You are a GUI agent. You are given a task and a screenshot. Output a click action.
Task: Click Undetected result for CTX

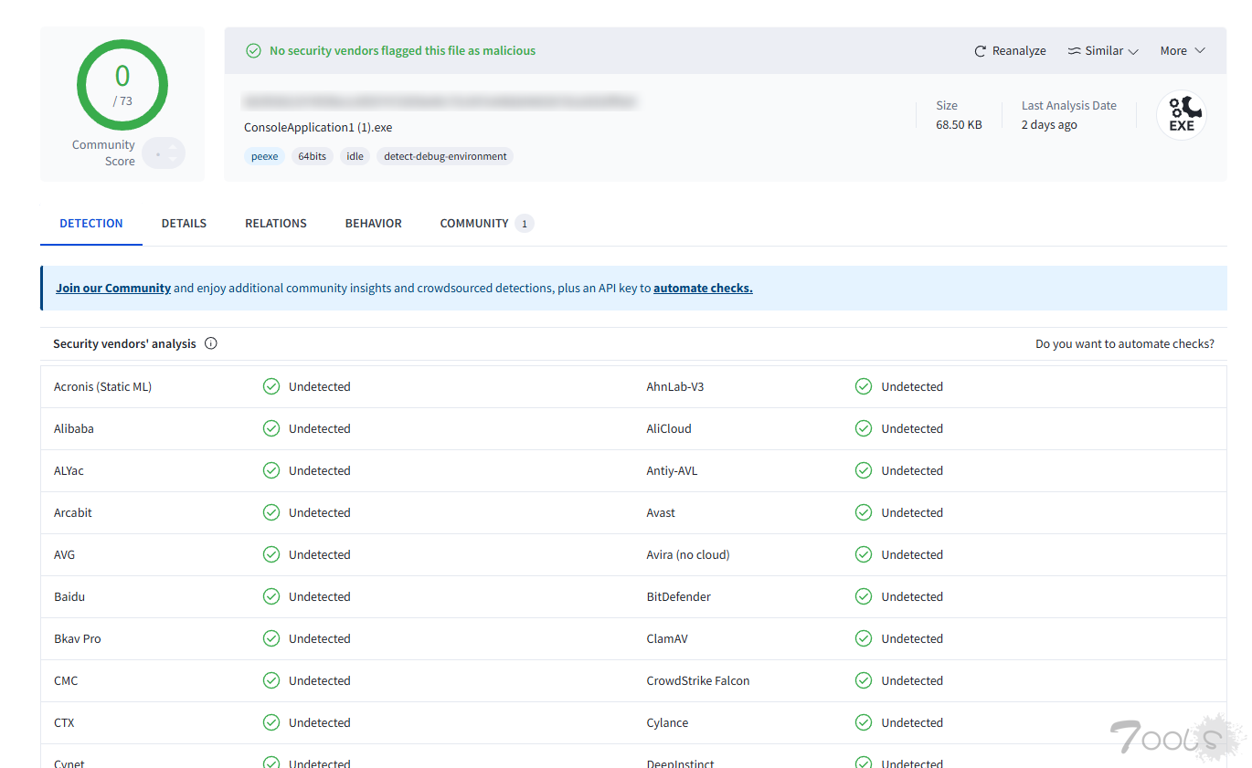320,723
